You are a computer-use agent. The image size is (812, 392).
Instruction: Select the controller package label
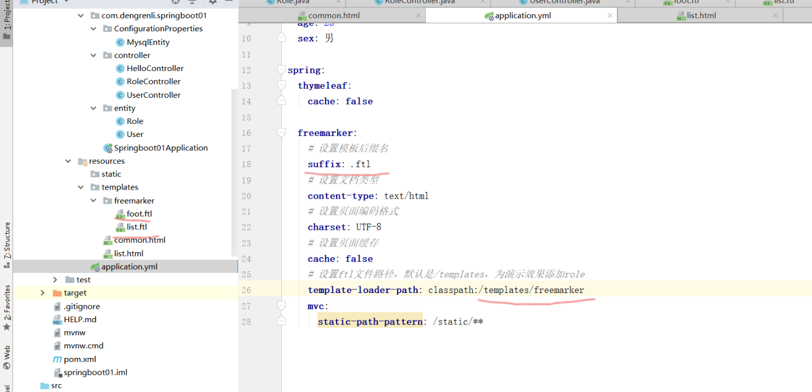click(x=132, y=55)
